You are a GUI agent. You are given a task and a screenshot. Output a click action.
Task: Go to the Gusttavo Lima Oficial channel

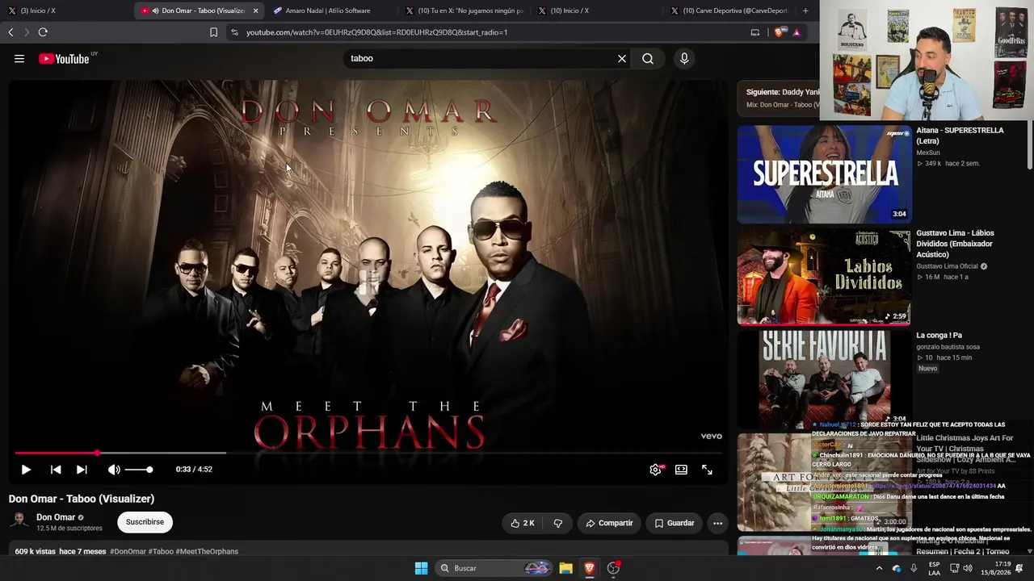947,266
